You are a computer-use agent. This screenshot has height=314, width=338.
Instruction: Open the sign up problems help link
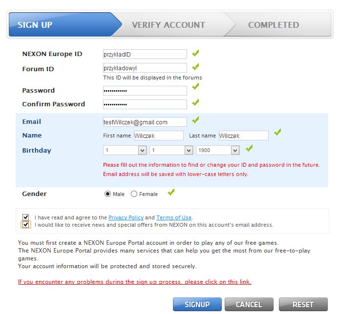(x=135, y=282)
